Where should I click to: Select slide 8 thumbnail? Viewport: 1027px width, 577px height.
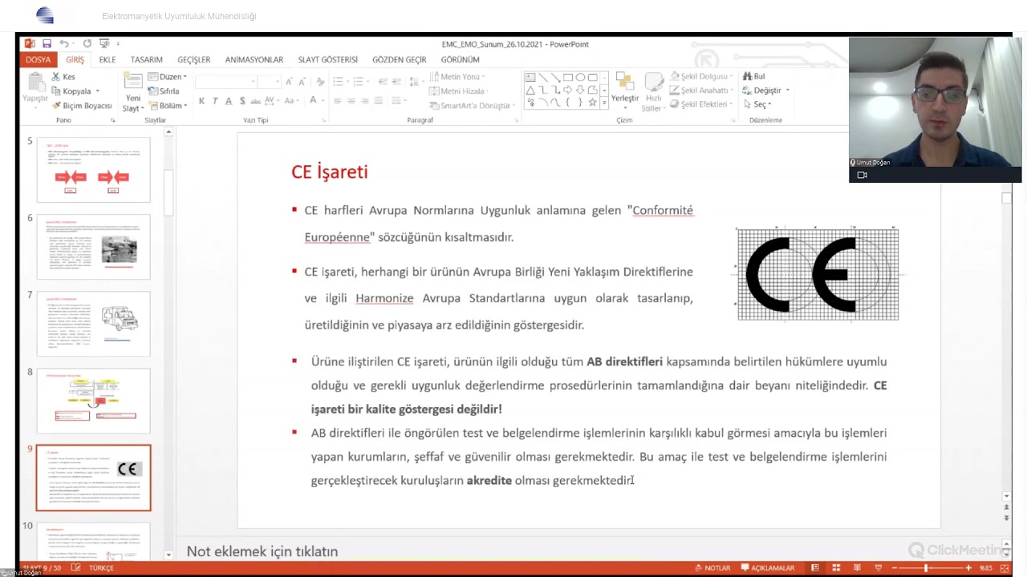coord(93,401)
